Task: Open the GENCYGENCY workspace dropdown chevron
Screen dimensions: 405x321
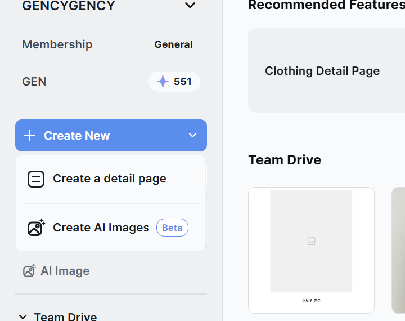Action: click(x=190, y=5)
